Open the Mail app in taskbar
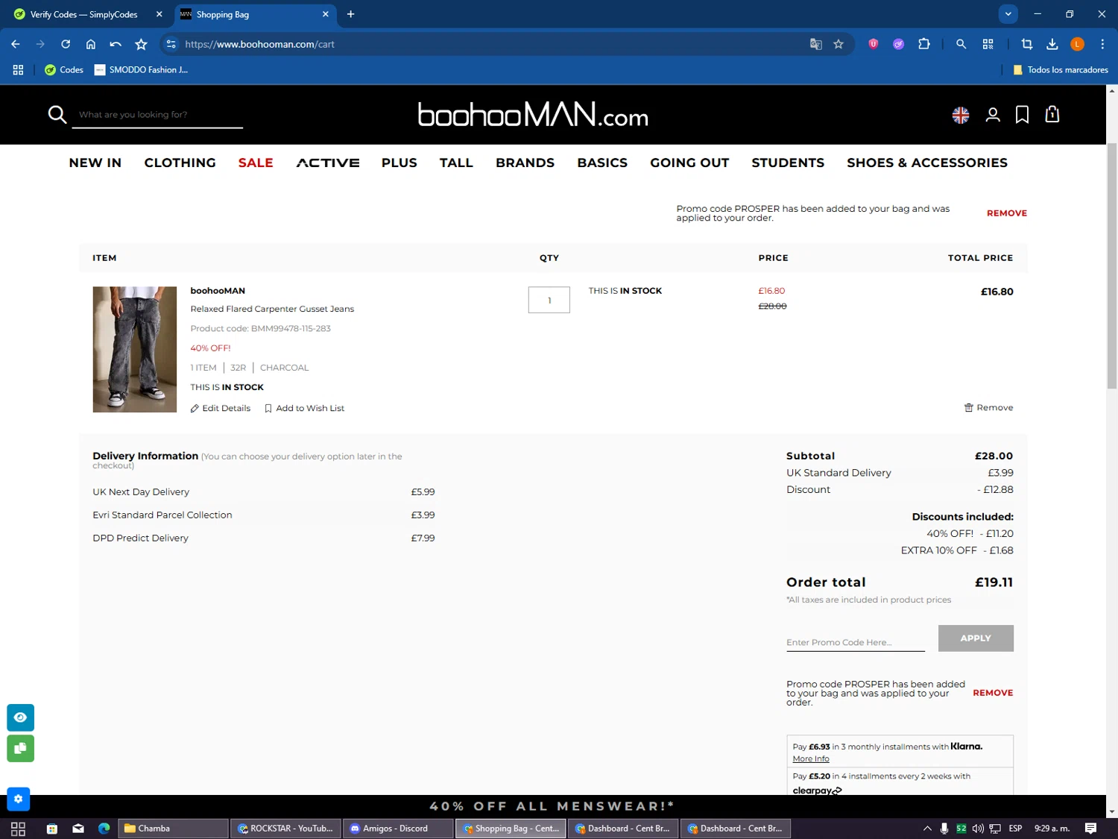1118x839 pixels. pos(78,829)
